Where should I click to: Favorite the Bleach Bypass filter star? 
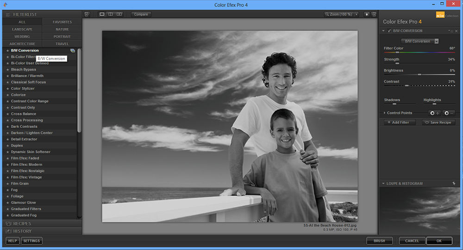coord(7,69)
